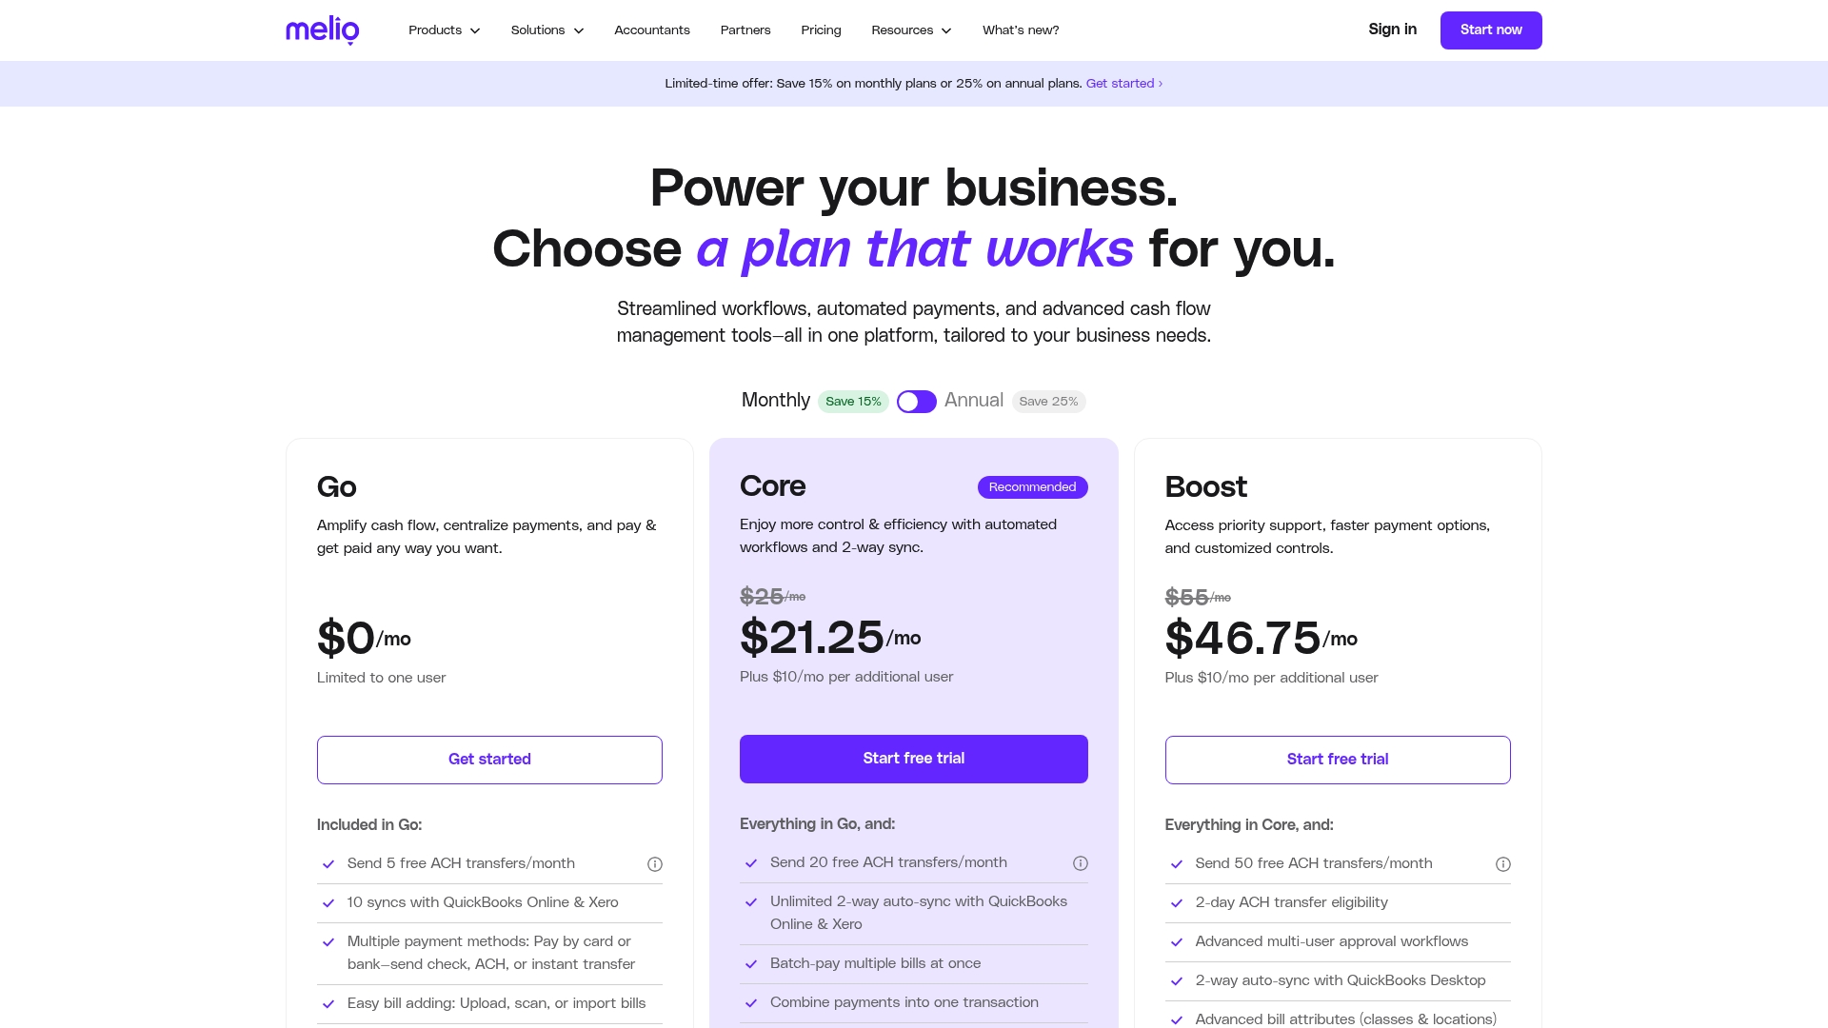Click the Boost plan checkmark icon

(x=1175, y=862)
